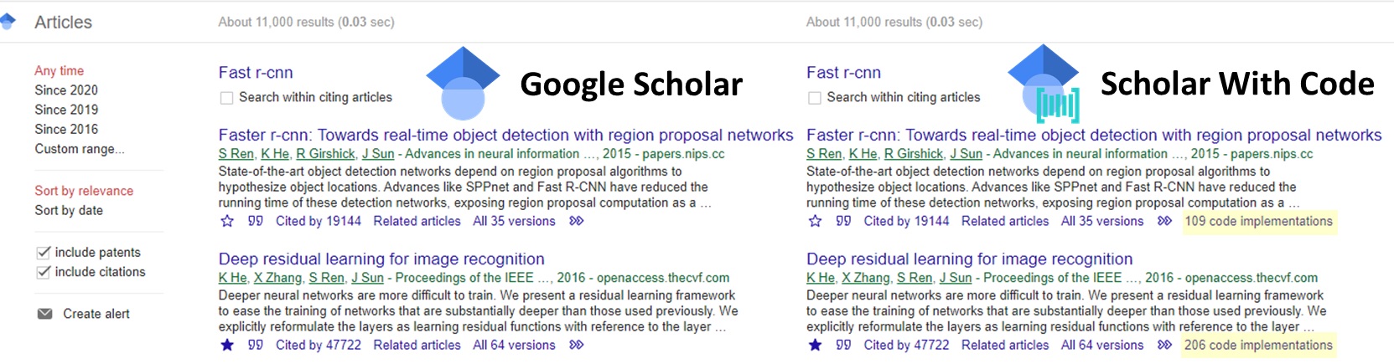Screen dimensions: 1394x364
Task: Cite Faster r-cnn using the left quote icon
Action: tap(256, 221)
